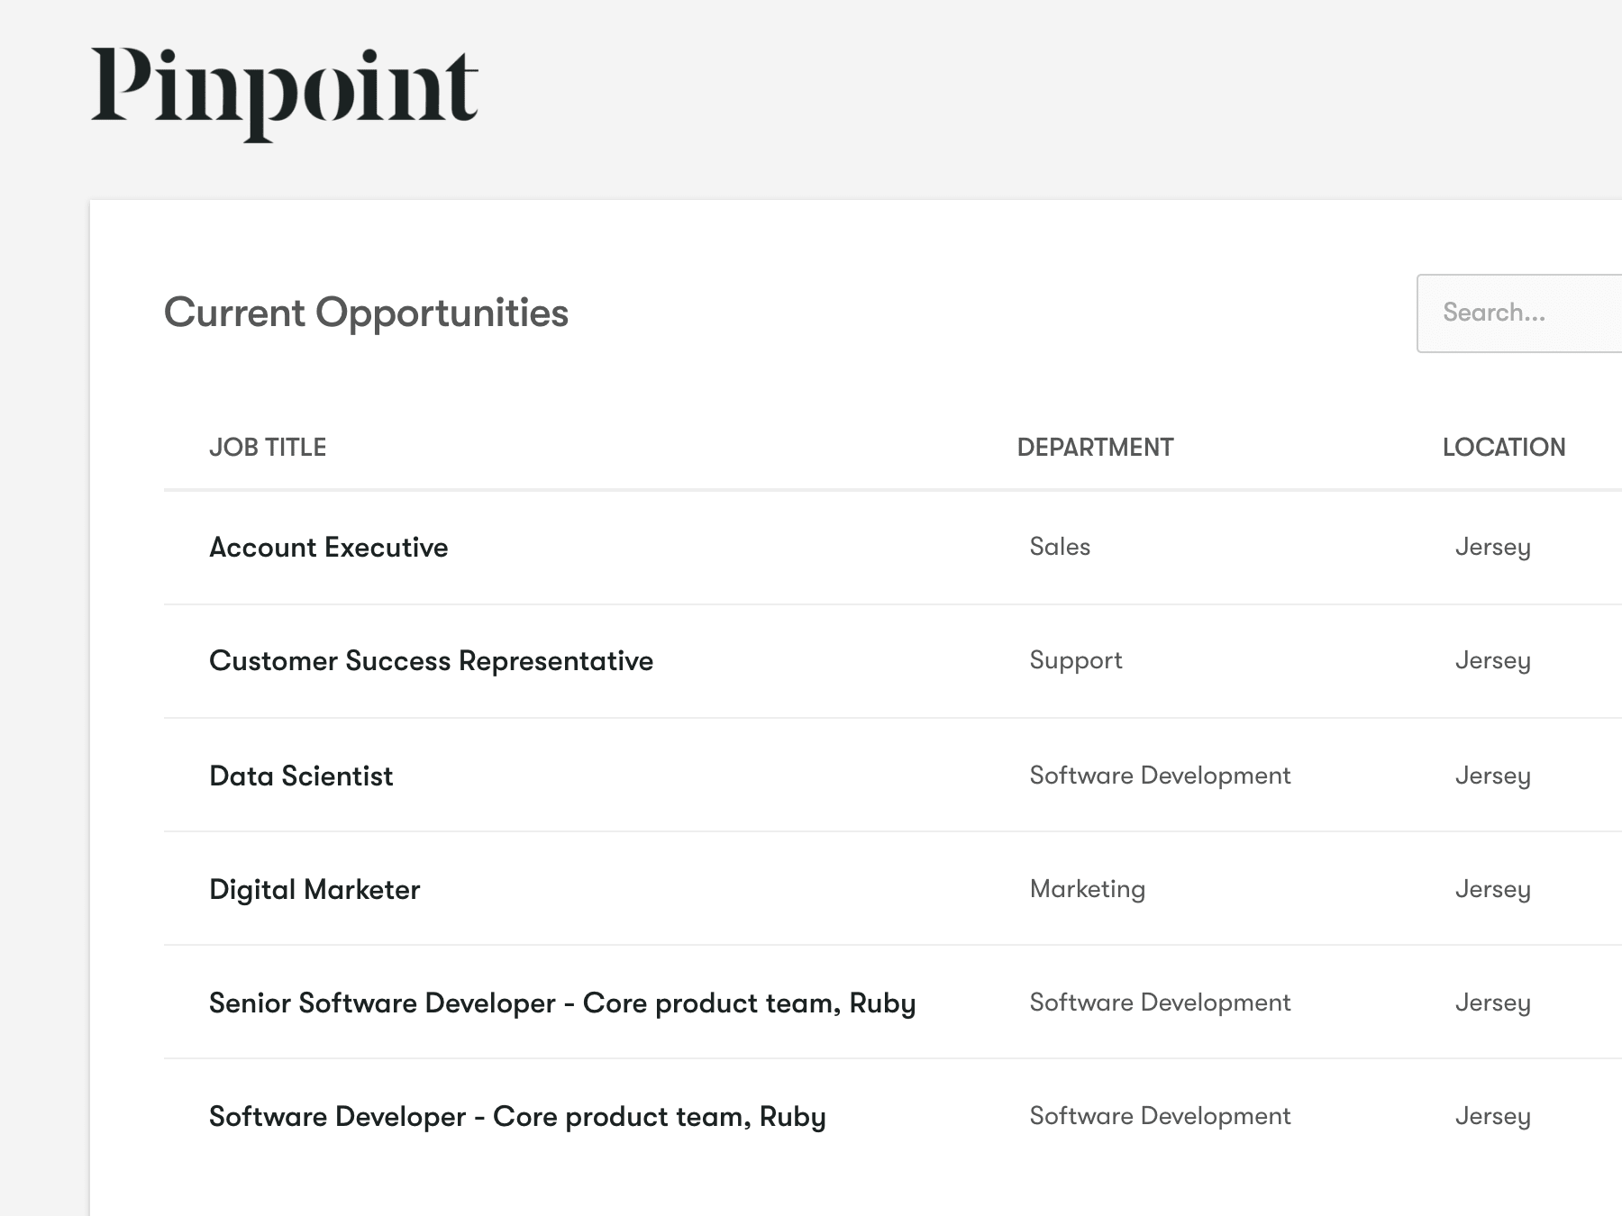Screen dimensions: 1622x1216
Task: Open the Customer Success Representative job
Action: 431,661
